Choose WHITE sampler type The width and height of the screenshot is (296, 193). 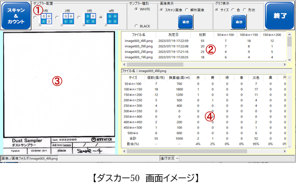[136, 9]
